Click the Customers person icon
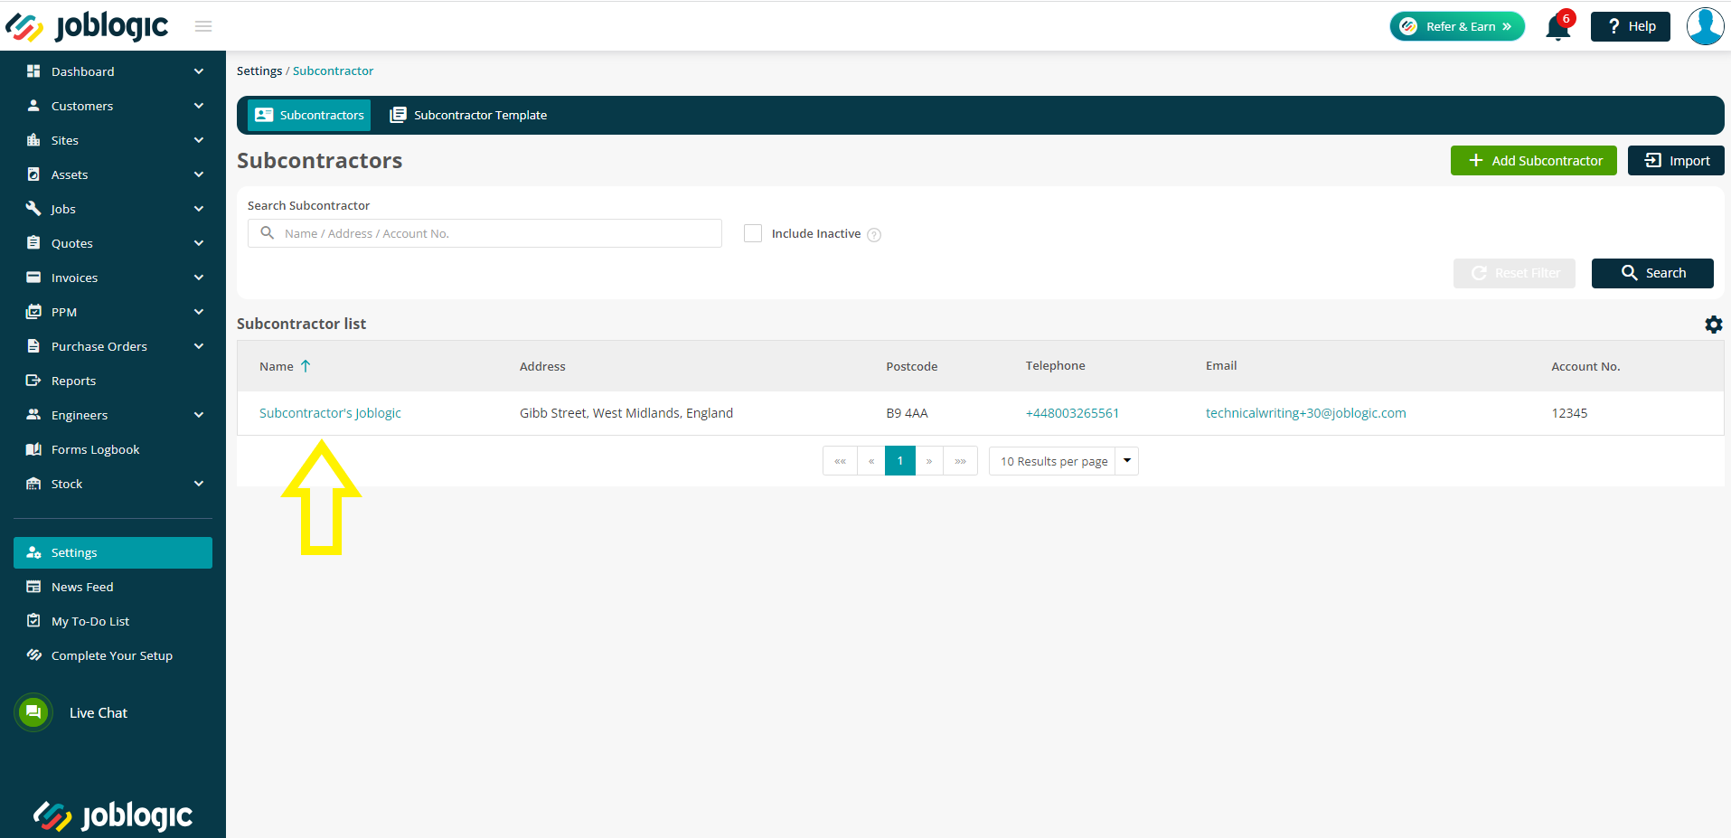The image size is (1731, 838). pyautogui.click(x=33, y=105)
